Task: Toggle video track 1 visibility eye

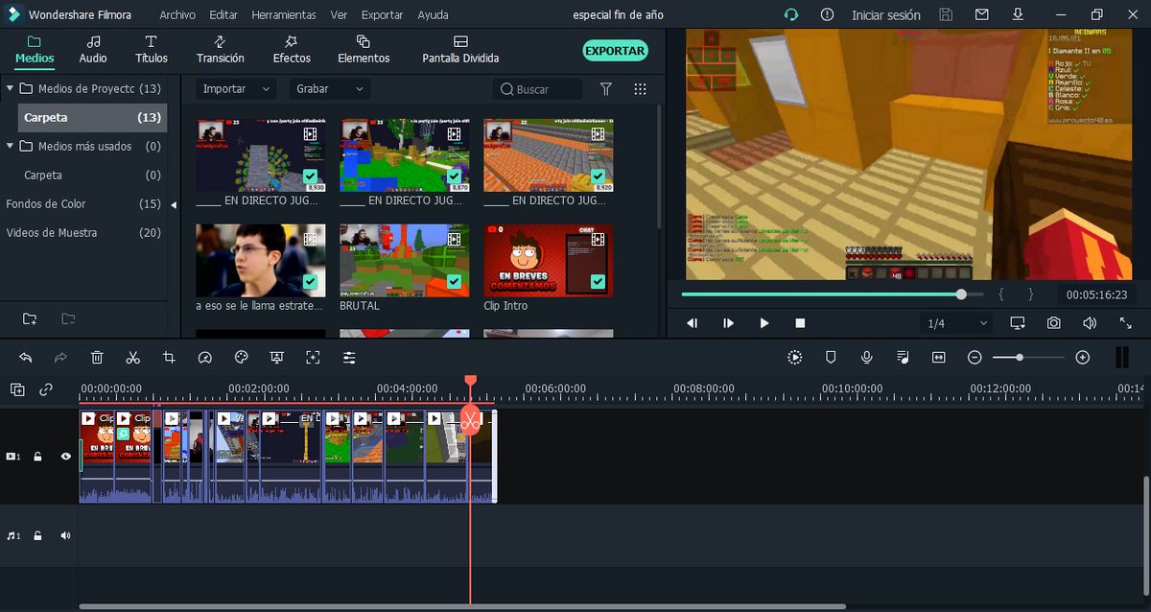Action: (x=66, y=457)
